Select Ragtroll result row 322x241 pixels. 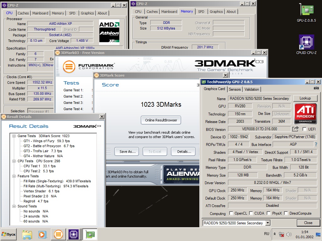coord(36,201)
